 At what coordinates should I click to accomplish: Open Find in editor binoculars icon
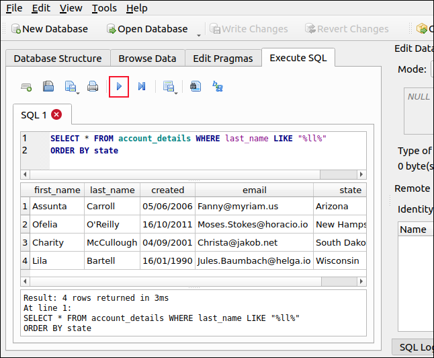(195, 86)
